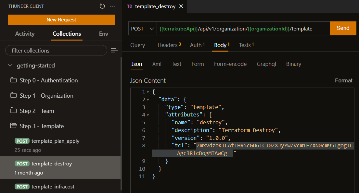The image size is (359, 193).
Task: Switch to the Activity tab
Action: (25, 34)
